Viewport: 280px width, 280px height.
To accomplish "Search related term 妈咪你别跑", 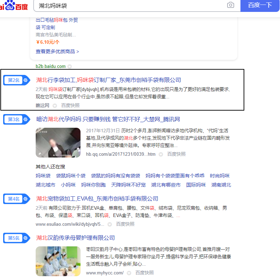I will [93, 185].
